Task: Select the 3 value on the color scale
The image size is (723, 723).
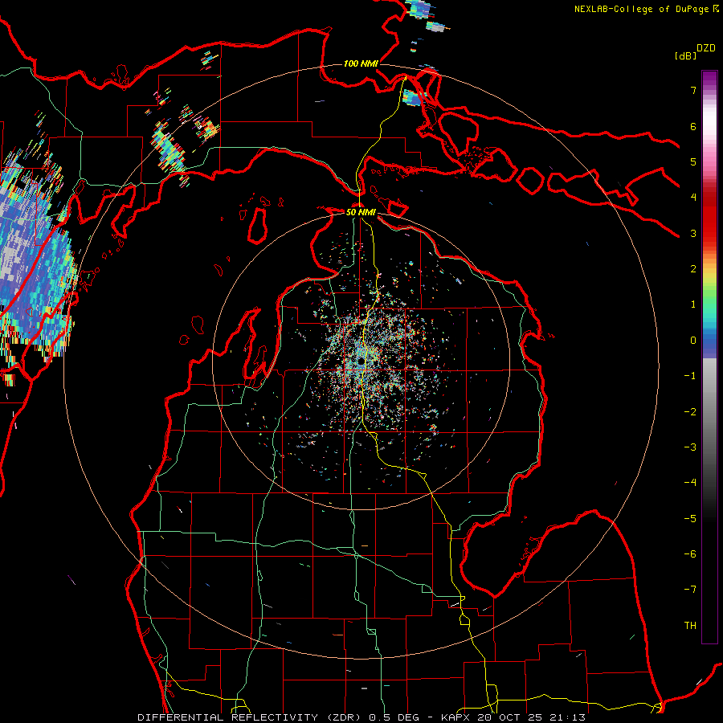Action: 693,233
